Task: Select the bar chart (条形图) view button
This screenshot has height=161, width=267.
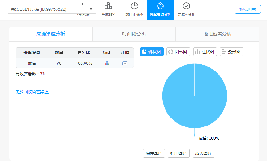Action: tap(231, 52)
